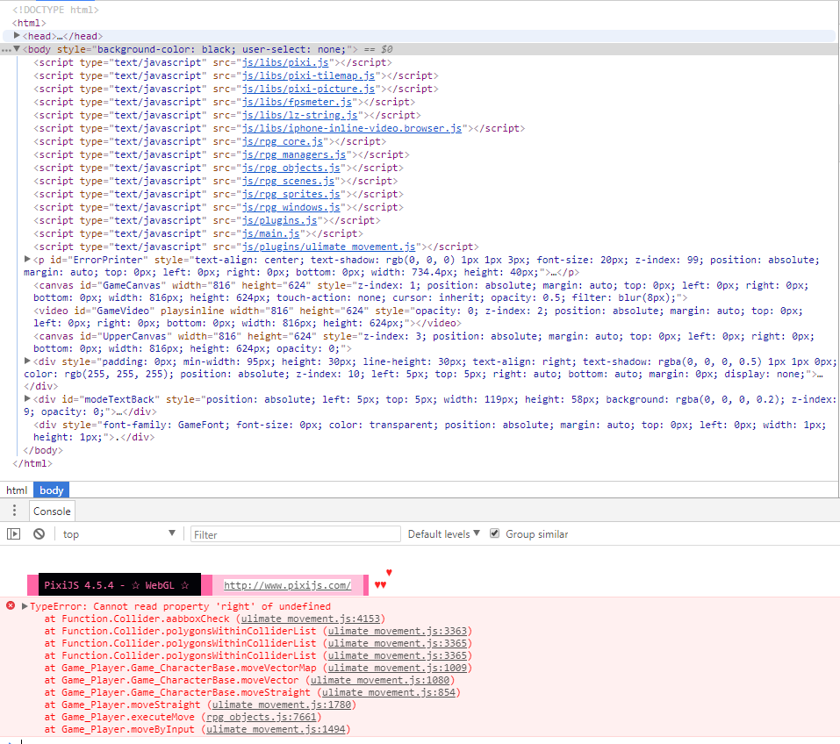This screenshot has width=840, height=744.
Task: Open ulimate_movement.js:854 source location
Action: pos(388,692)
